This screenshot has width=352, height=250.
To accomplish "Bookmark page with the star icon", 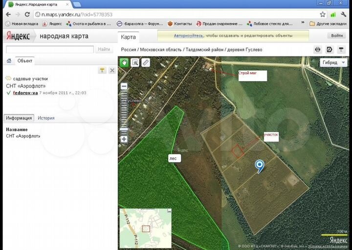I will (x=323, y=14).
